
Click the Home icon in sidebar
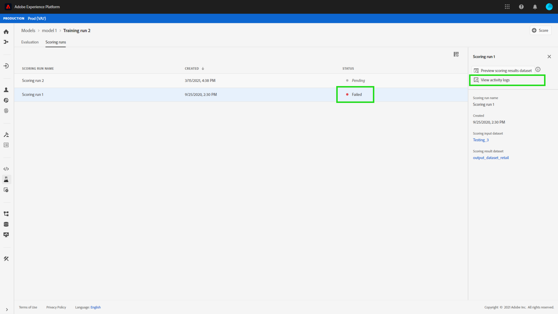pyautogui.click(x=6, y=32)
